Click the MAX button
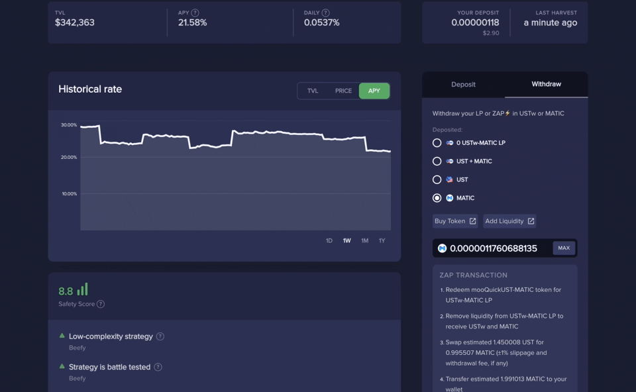Viewport: 636px width, 392px height. pos(564,248)
